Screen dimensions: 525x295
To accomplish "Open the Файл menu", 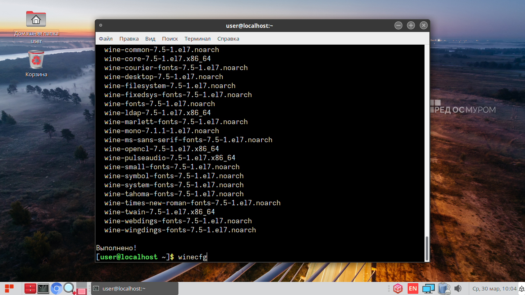I will pyautogui.click(x=105, y=39).
